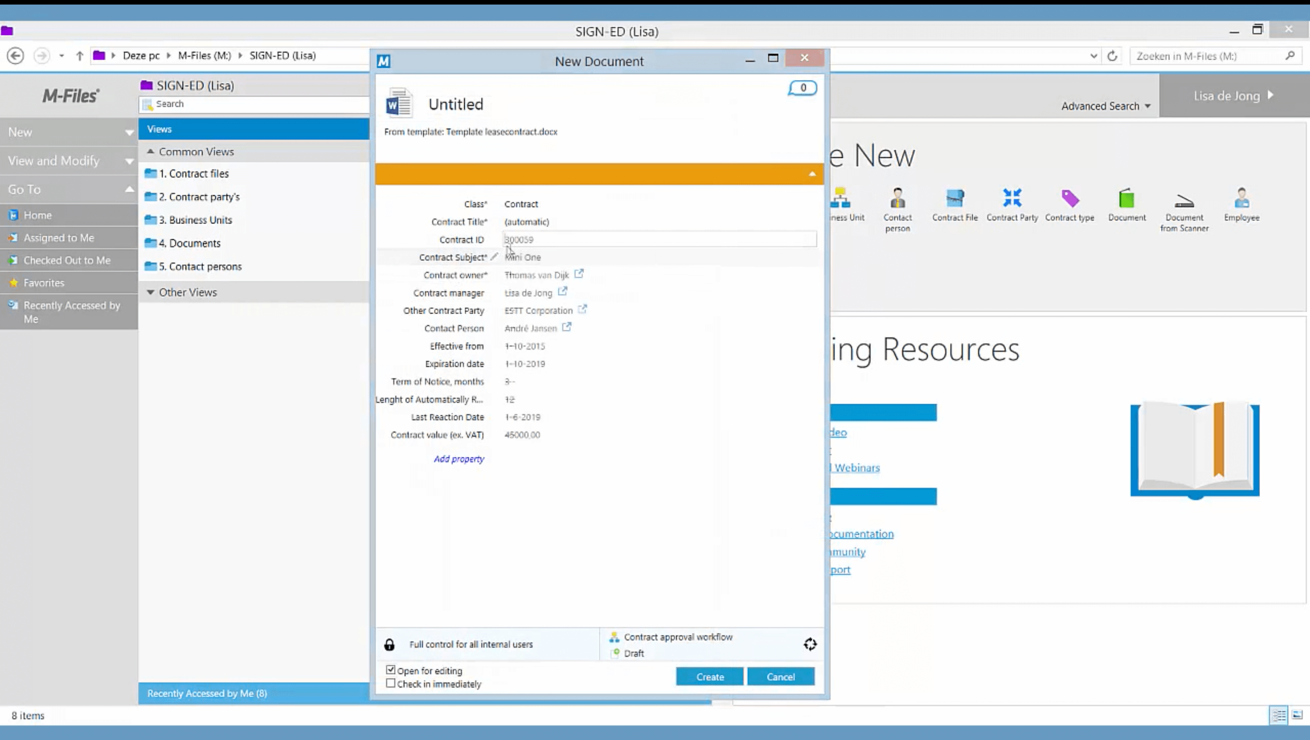Click the workflow state transition icon
Image resolution: width=1310 pixels, height=740 pixels.
(x=810, y=644)
